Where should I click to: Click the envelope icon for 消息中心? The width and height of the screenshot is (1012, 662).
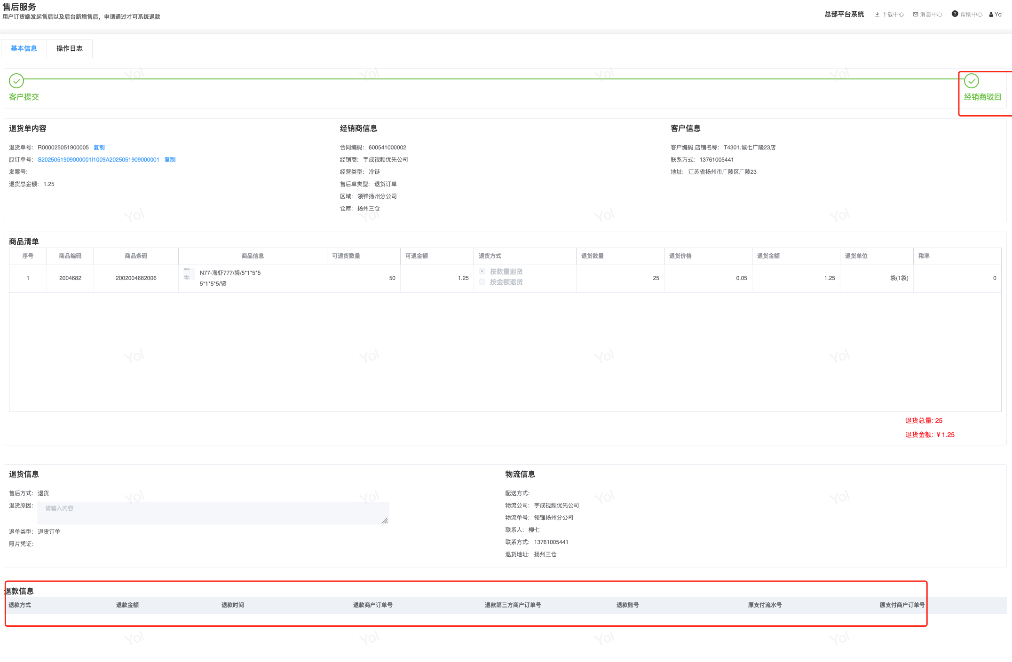click(915, 15)
